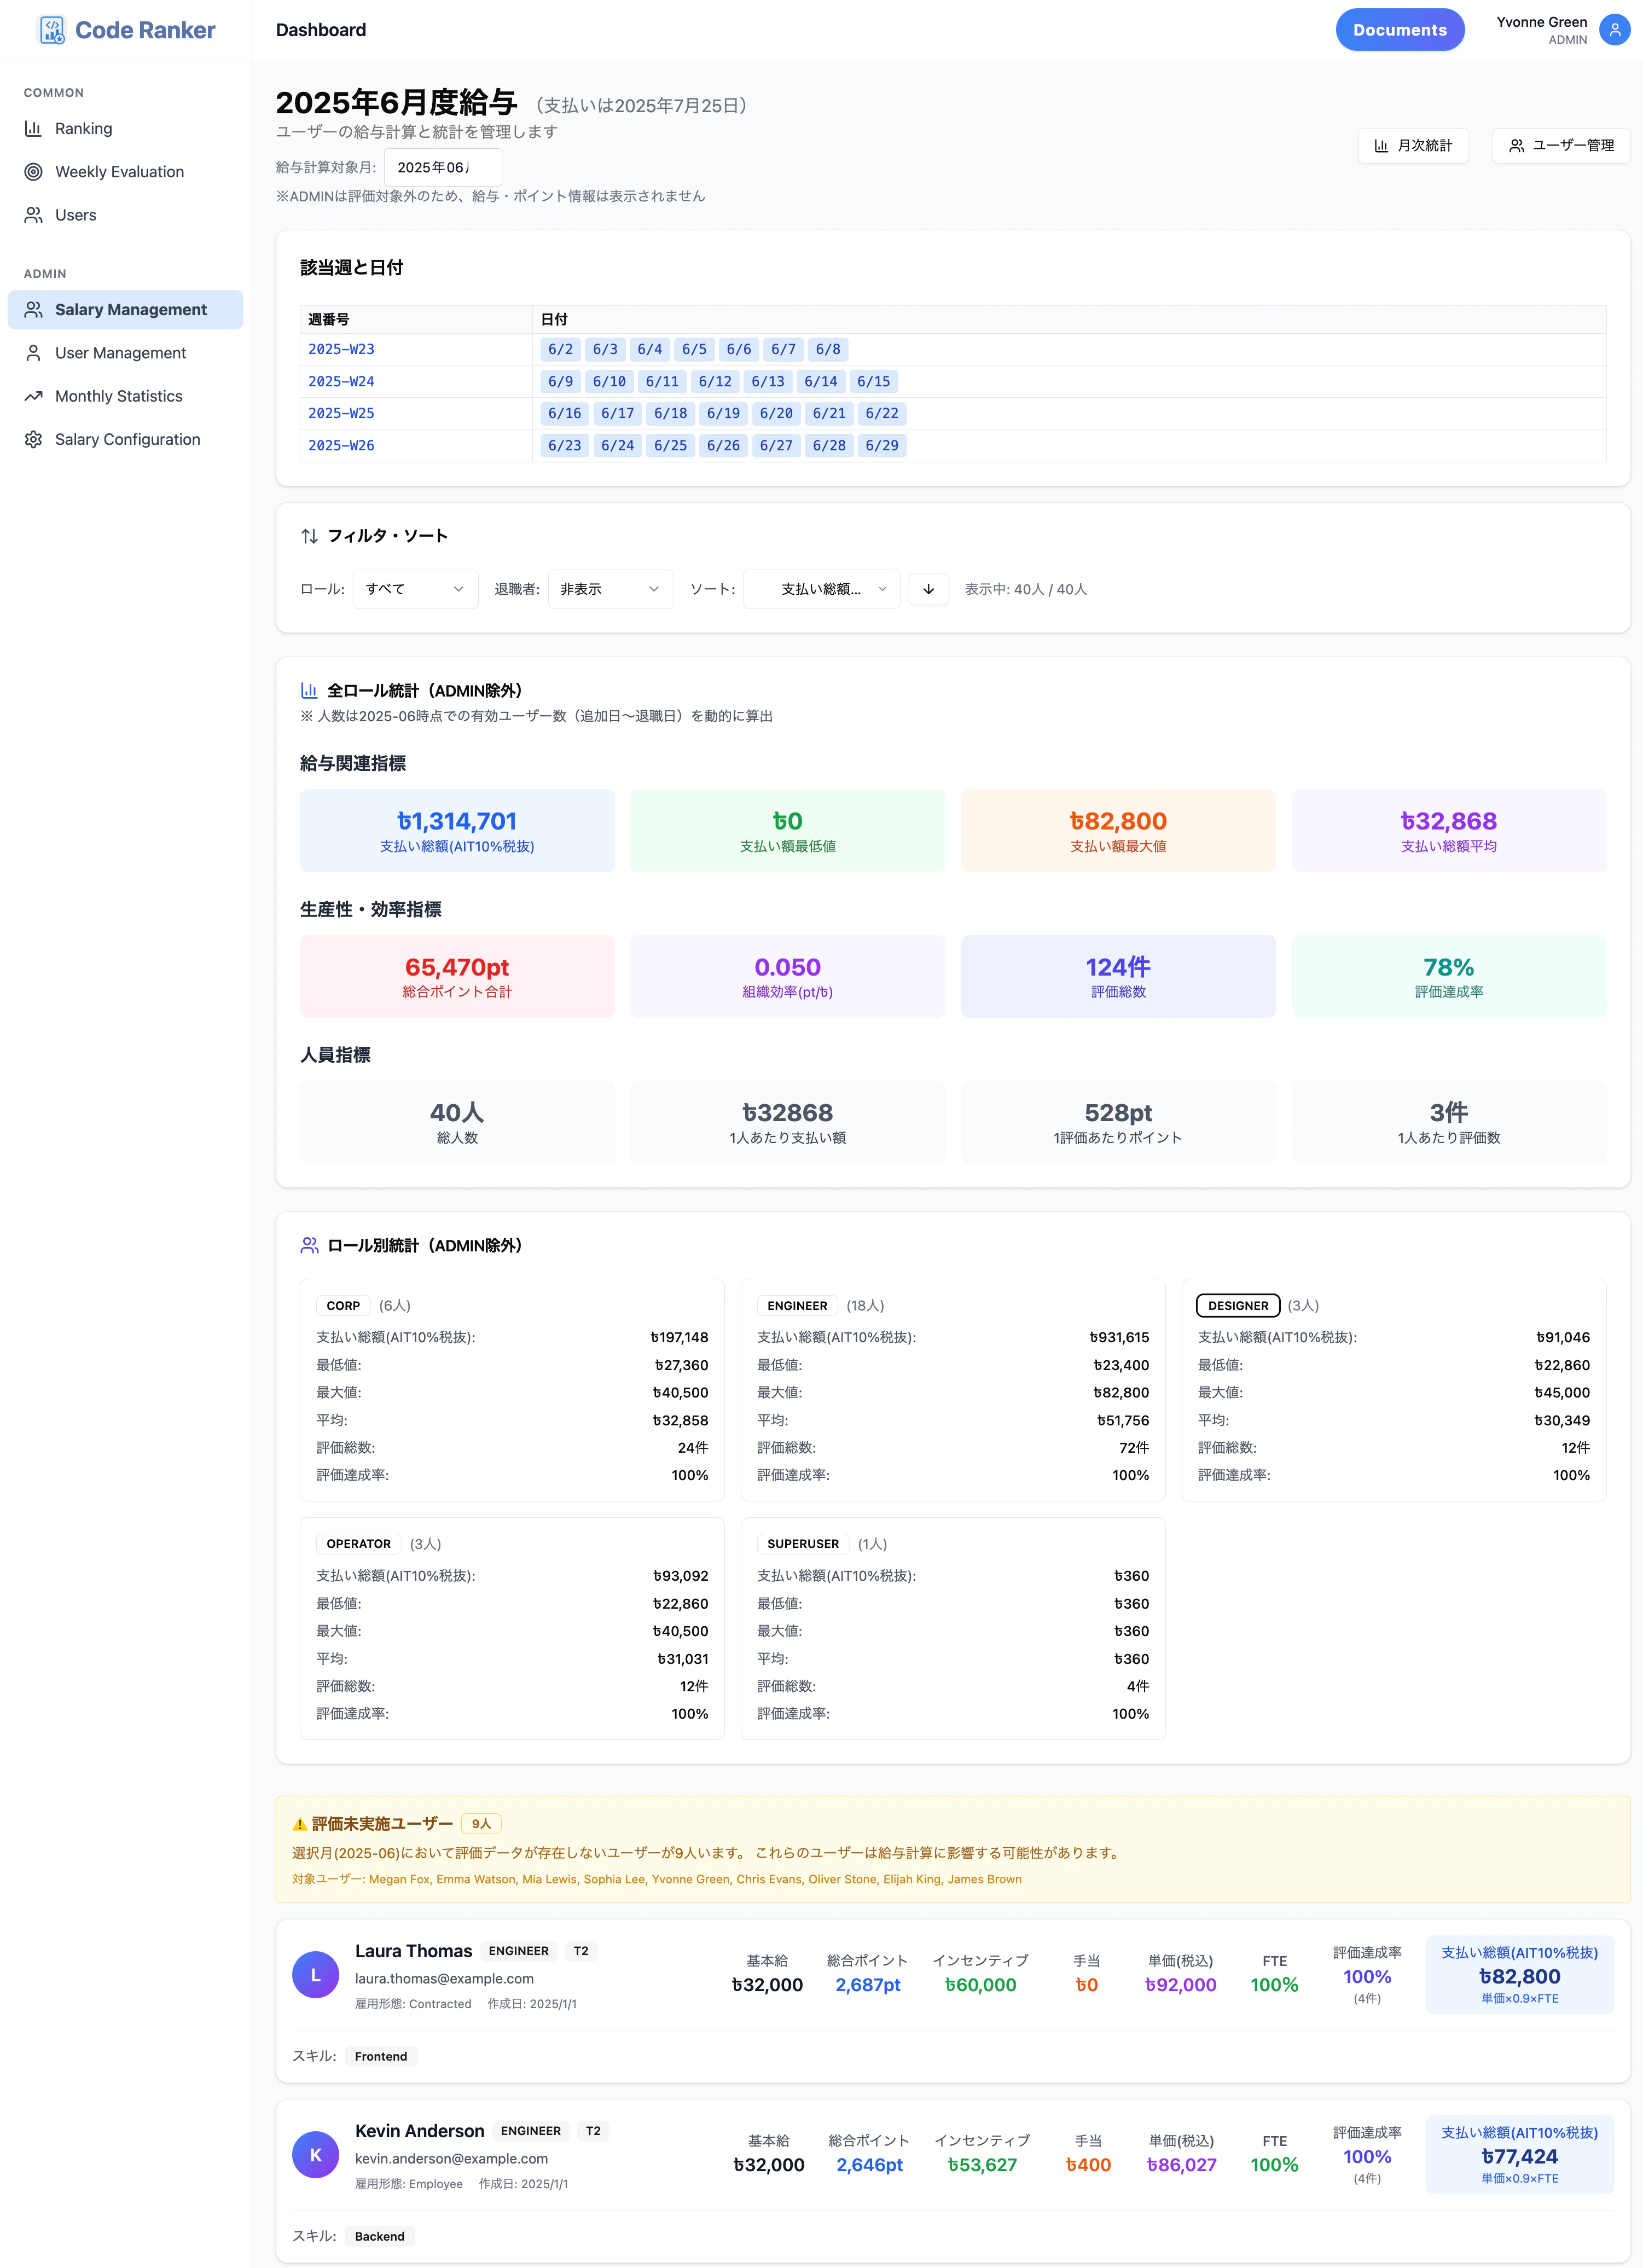The width and height of the screenshot is (1643, 2268).
Task: Click the Users icon under COMMON
Action: tap(33, 214)
